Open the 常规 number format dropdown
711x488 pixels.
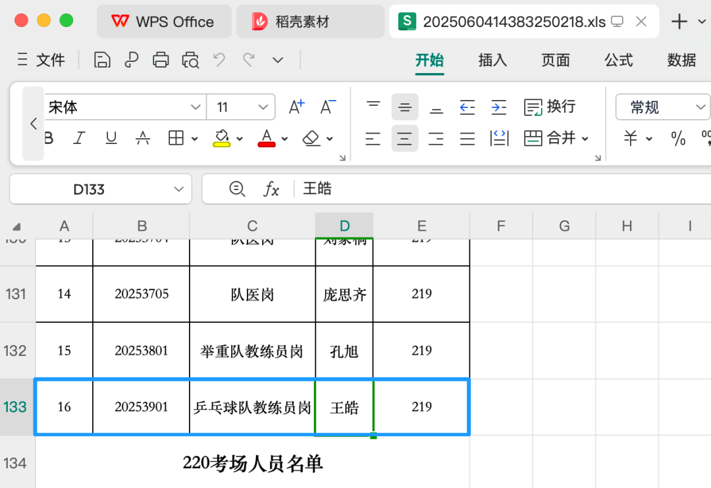[x=700, y=107]
